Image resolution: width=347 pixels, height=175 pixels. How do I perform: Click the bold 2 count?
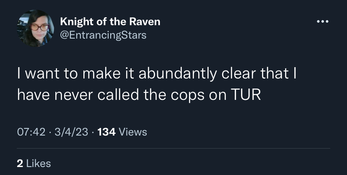point(20,164)
